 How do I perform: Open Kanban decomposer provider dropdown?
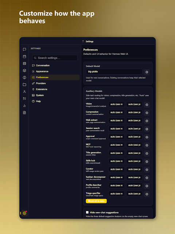tap(134, 177)
